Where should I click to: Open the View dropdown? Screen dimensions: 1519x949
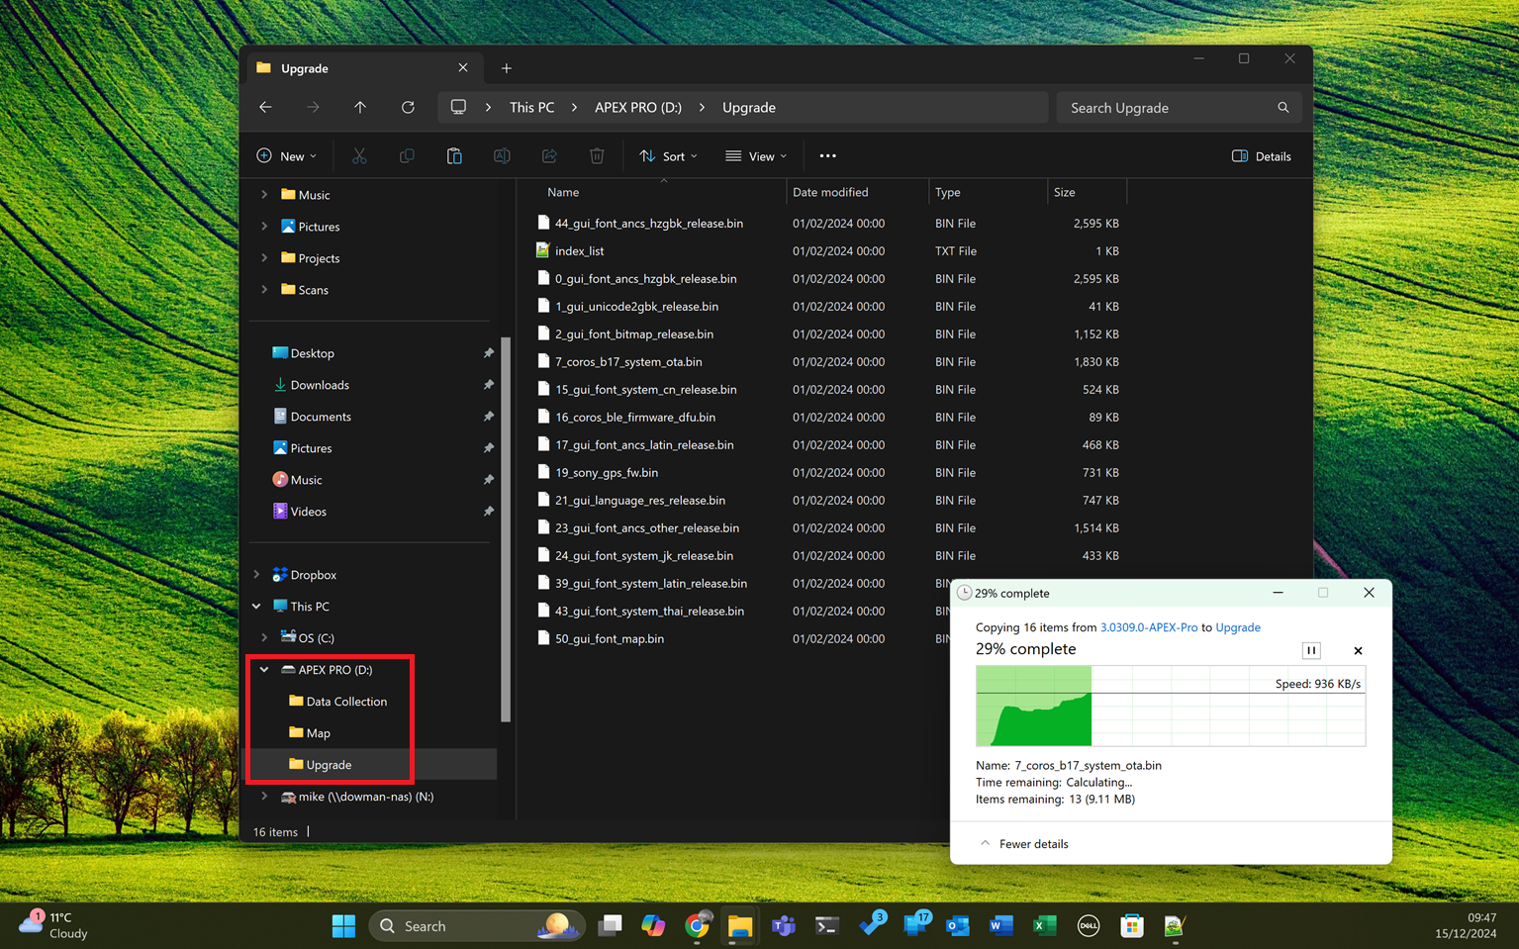756,156
